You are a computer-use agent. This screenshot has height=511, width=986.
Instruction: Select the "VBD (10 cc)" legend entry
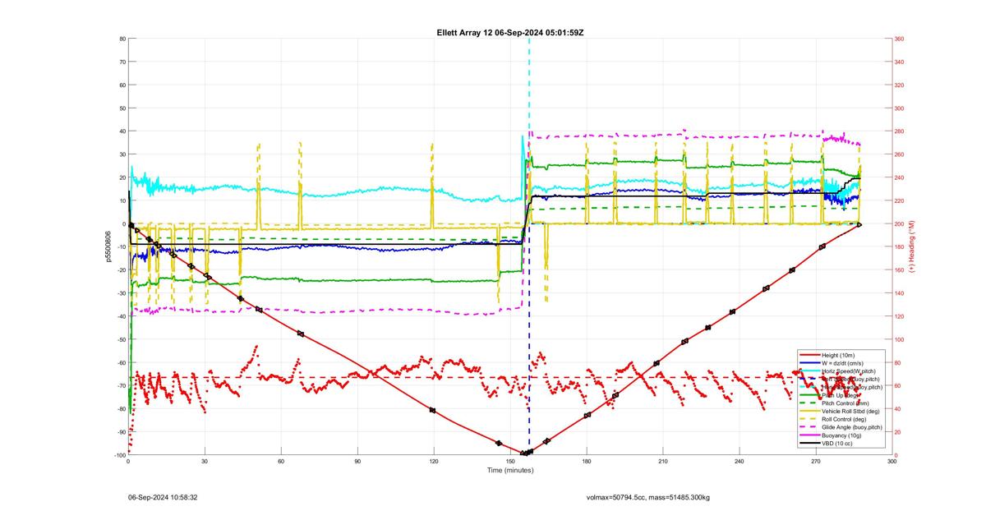838,443
